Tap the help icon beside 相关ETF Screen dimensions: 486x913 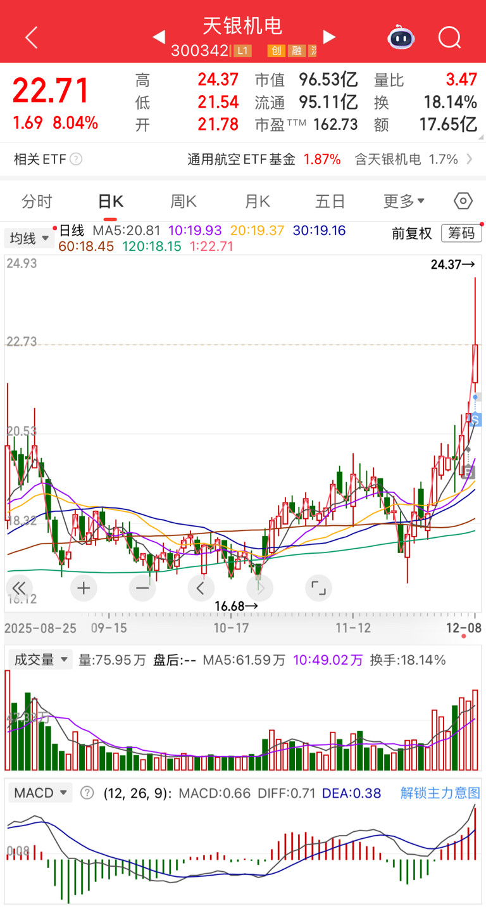click(x=76, y=159)
